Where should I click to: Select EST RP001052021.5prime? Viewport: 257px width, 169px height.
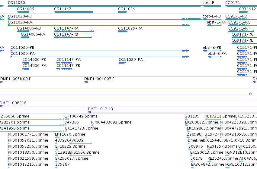tap(9, 143)
